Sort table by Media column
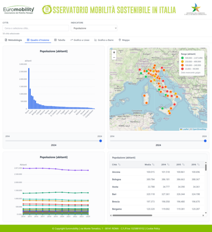 pyautogui.click(x=153, y=165)
